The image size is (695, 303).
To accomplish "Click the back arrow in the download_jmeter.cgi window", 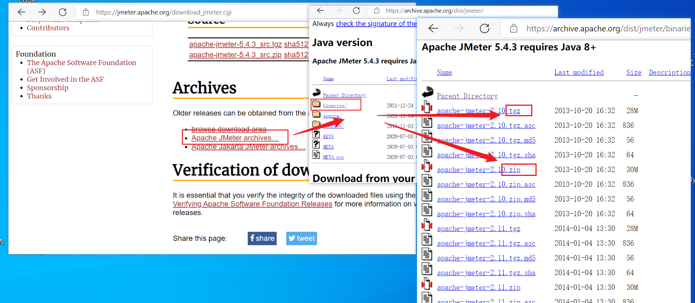I will (21, 12).
